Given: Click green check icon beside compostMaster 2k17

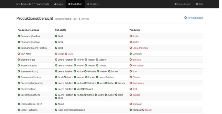Looking at the screenshot, I should [19, 104].
